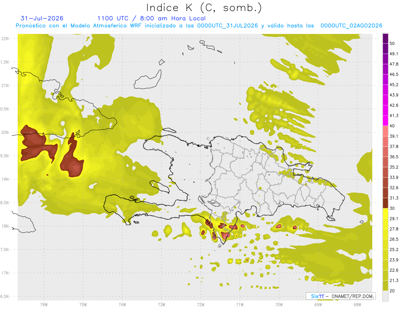Click colorbar label "49.1"
401x309 pixels.
tap(394, 54)
